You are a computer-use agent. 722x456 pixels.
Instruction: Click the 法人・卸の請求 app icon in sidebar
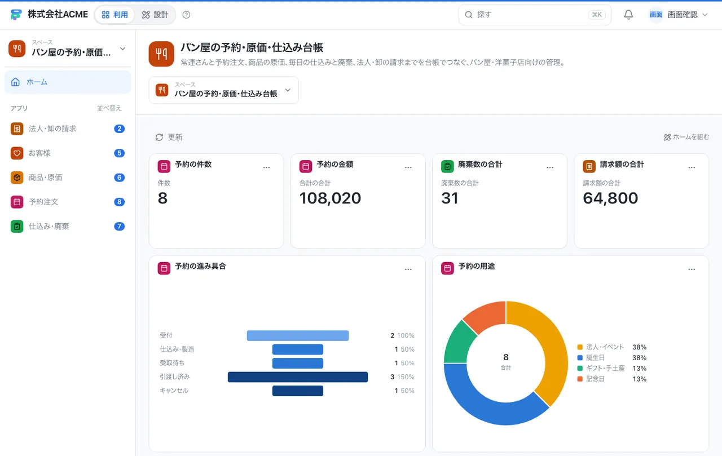pos(17,129)
